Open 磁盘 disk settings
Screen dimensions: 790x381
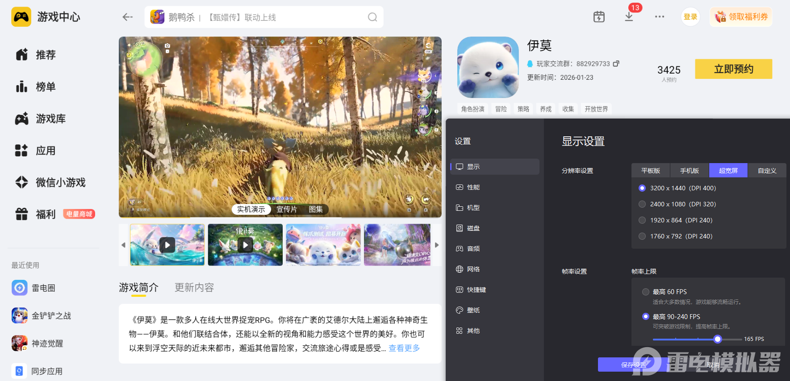coord(495,228)
